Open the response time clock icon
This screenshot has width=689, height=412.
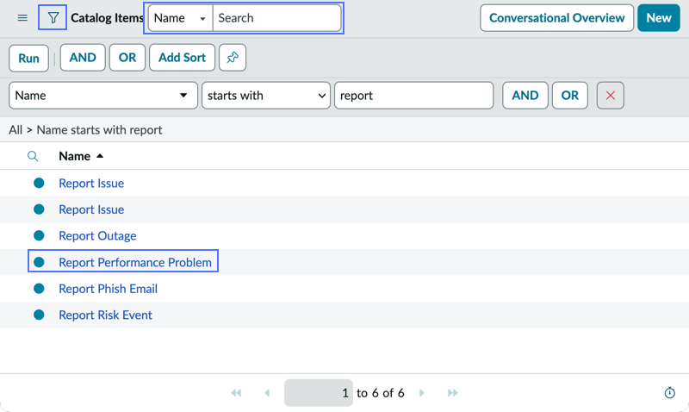(670, 393)
